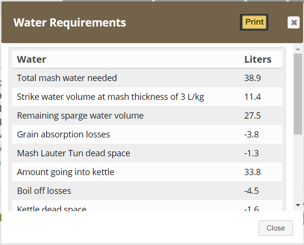Click the vertical scrollbar thumb

pyautogui.click(x=298, y=94)
